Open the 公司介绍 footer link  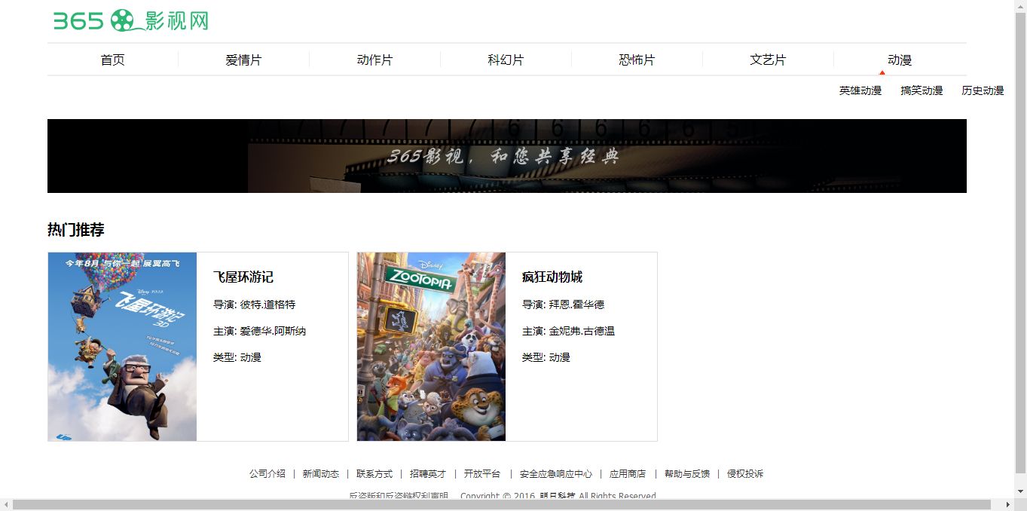click(x=267, y=474)
